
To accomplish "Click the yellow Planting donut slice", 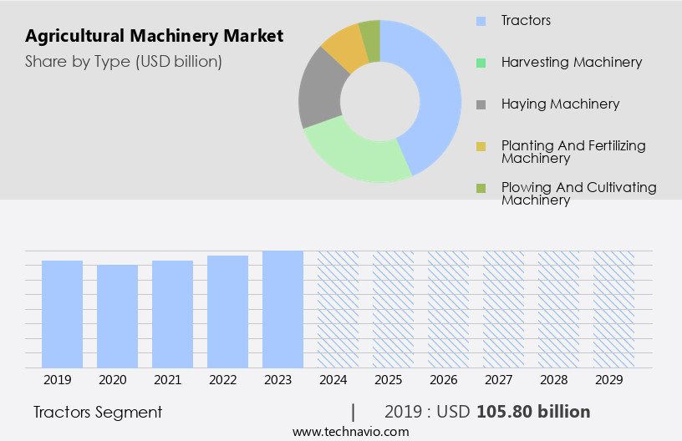I will coord(346,47).
